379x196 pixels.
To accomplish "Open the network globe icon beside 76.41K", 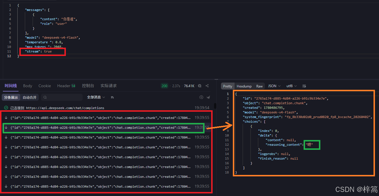I will coord(200,86).
